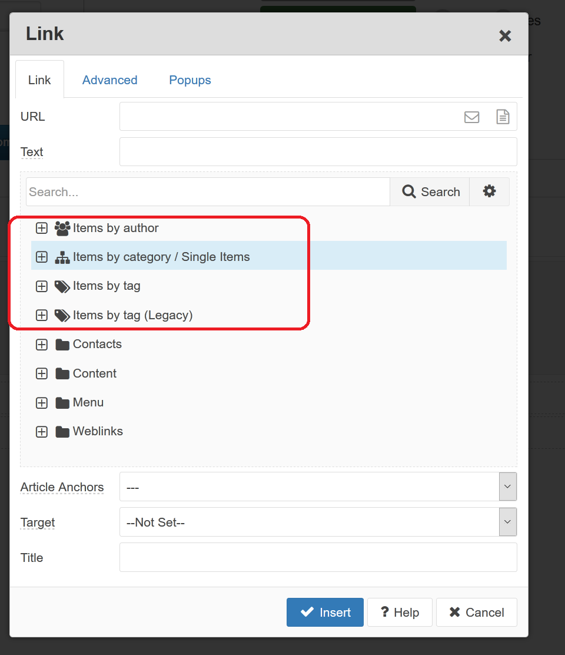
Task: Expand the Items by author node
Action: click(42, 228)
